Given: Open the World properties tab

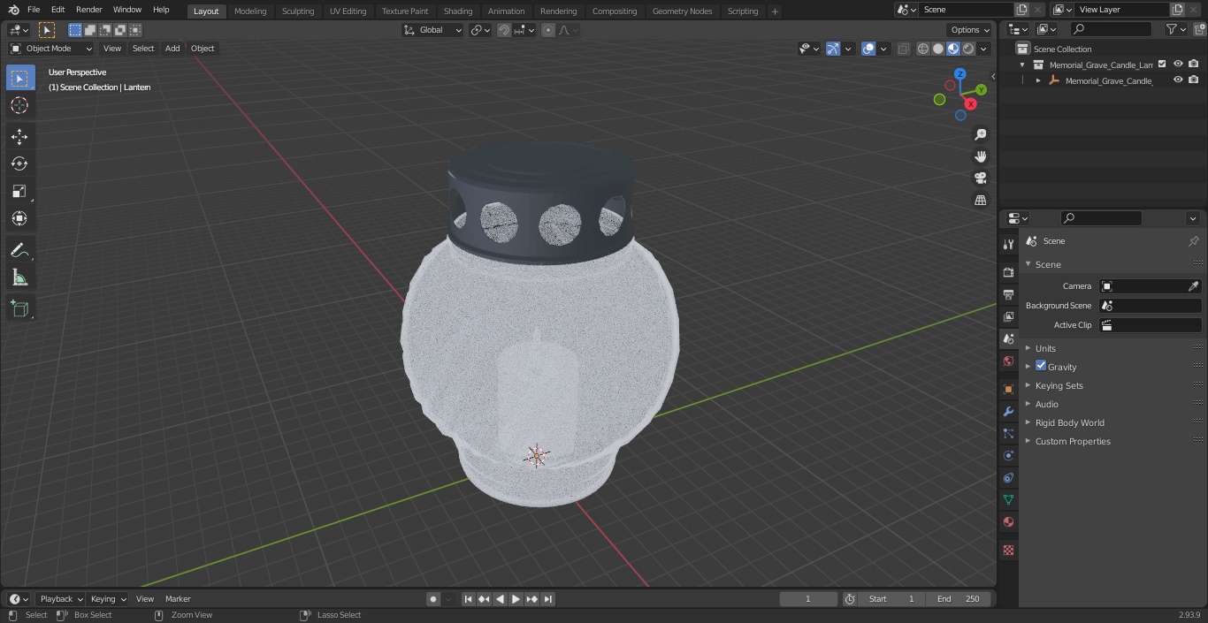Looking at the screenshot, I should [1008, 361].
